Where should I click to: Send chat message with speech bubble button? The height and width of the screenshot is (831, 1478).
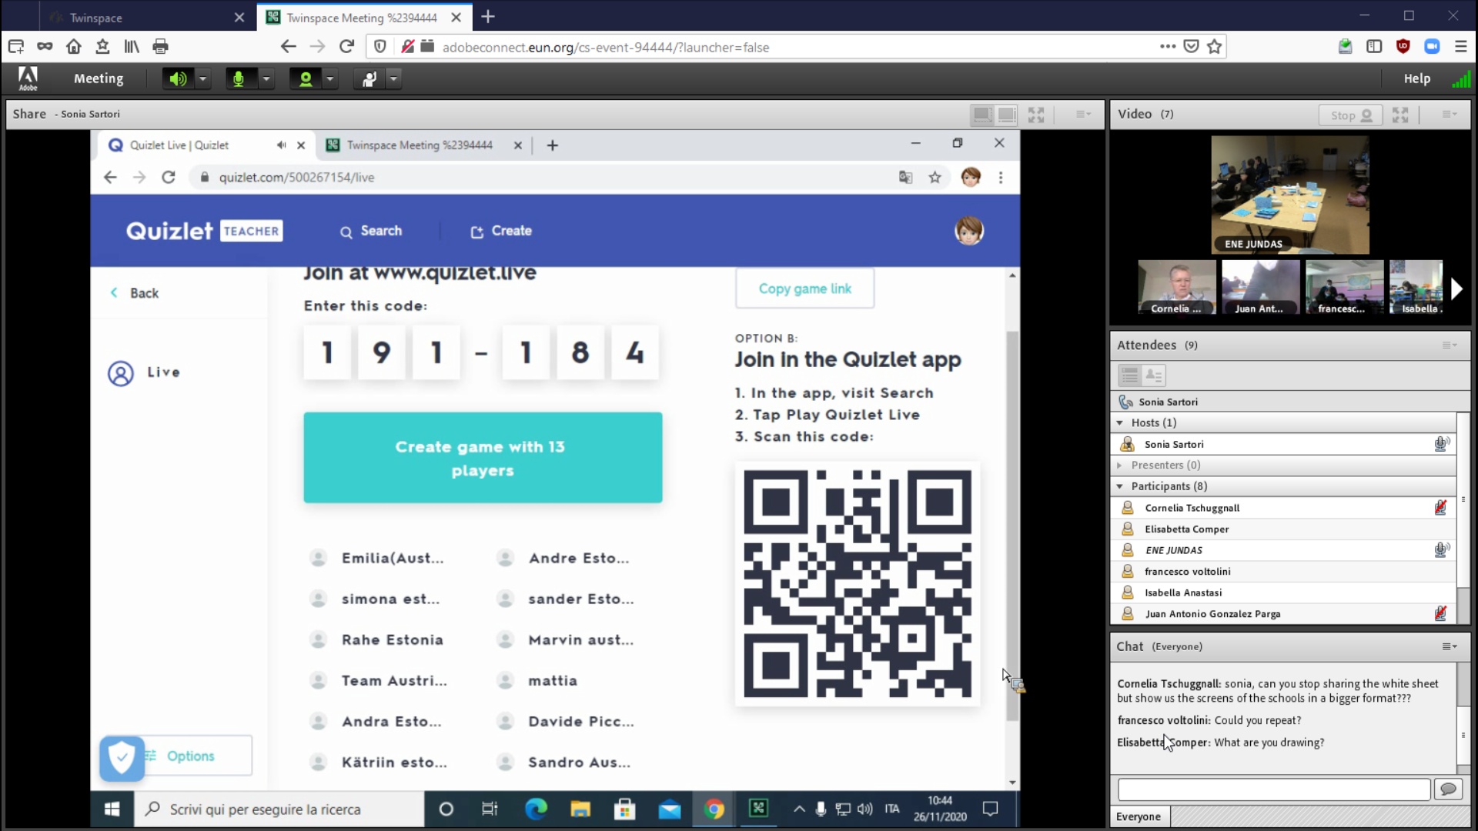pos(1448,789)
